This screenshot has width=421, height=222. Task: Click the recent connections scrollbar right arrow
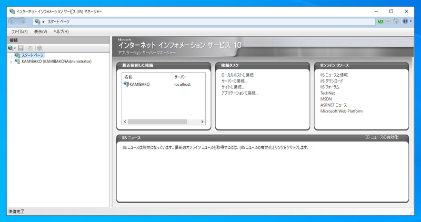point(203,122)
